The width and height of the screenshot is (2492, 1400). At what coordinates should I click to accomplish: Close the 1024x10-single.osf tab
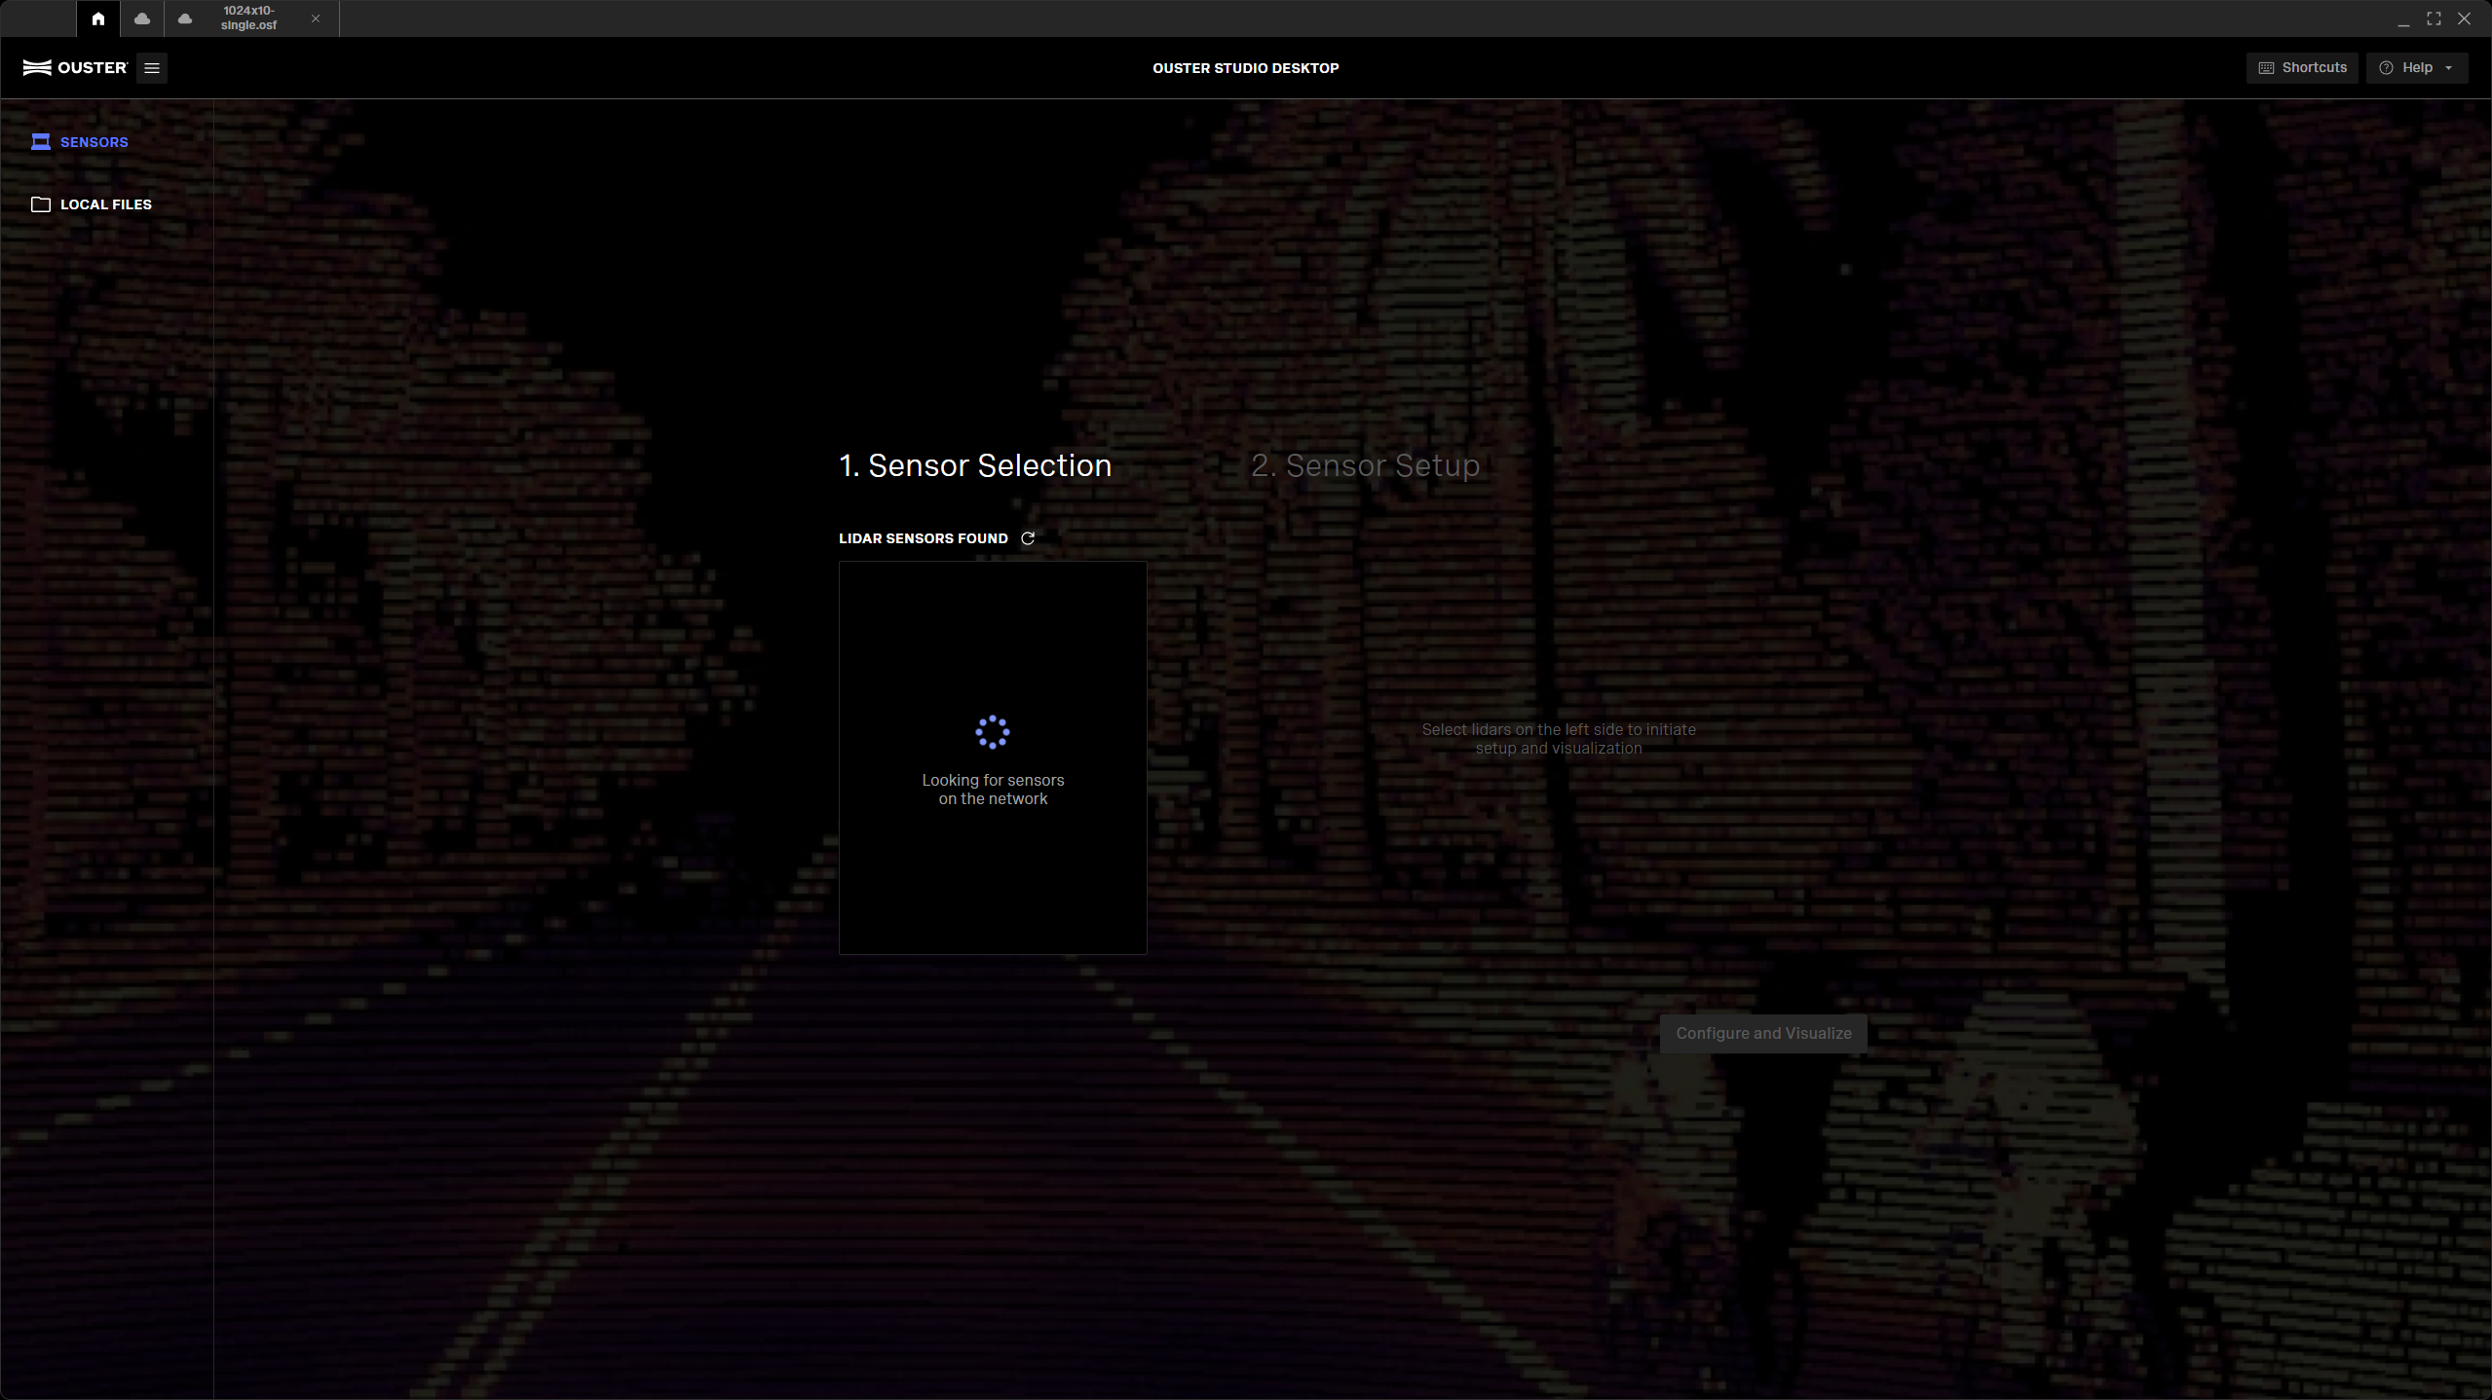(x=316, y=18)
